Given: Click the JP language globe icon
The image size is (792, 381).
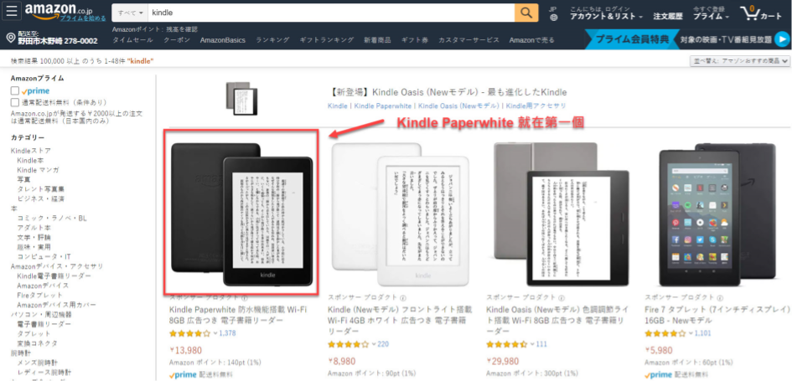Looking at the screenshot, I should pos(554,17).
